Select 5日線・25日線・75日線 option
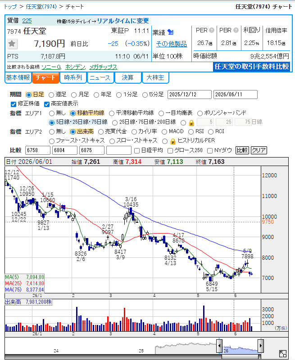 click(52, 122)
